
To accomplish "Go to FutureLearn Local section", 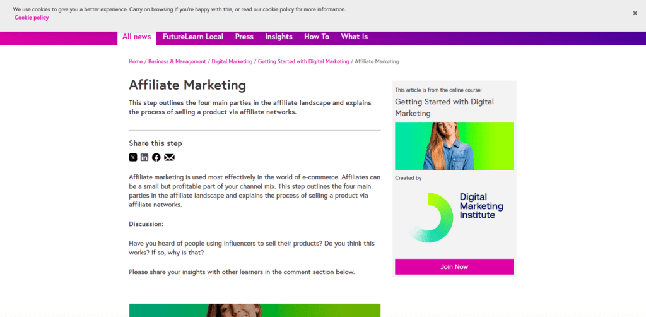I will pyautogui.click(x=193, y=37).
